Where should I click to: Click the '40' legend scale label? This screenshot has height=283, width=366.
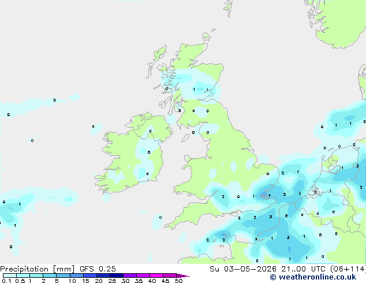[152, 281]
